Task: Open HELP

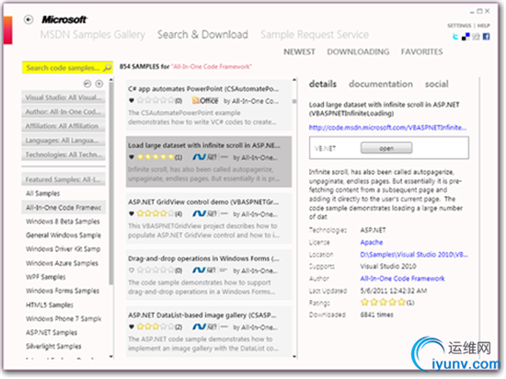Action: click(x=483, y=26)
